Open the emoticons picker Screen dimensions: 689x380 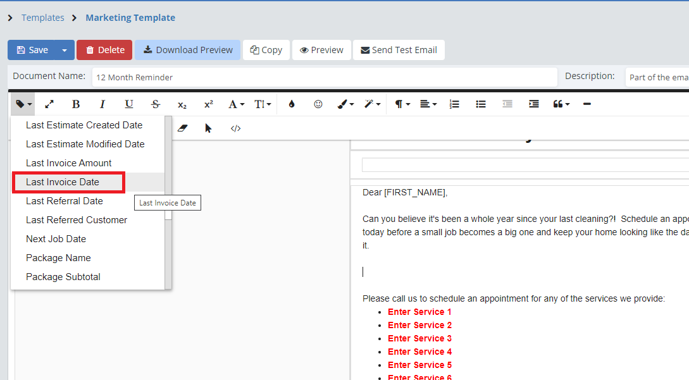pos(318,104)
